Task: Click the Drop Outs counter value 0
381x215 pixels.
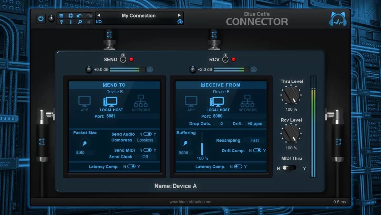Action: point(222,124)
